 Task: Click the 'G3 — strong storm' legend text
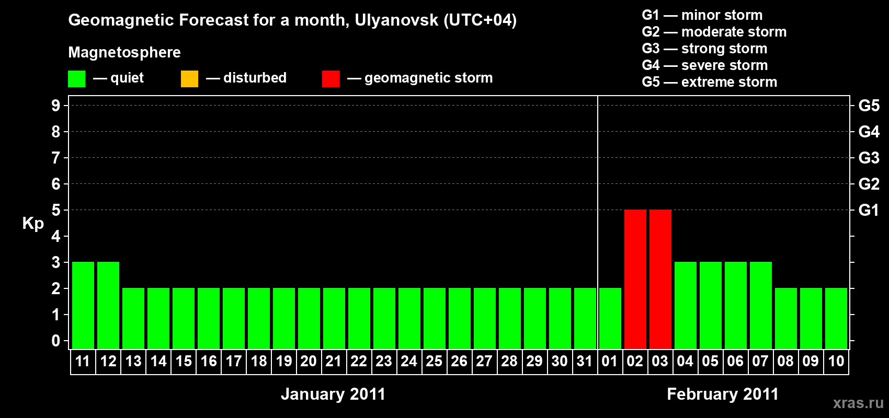tap(705, 49)
